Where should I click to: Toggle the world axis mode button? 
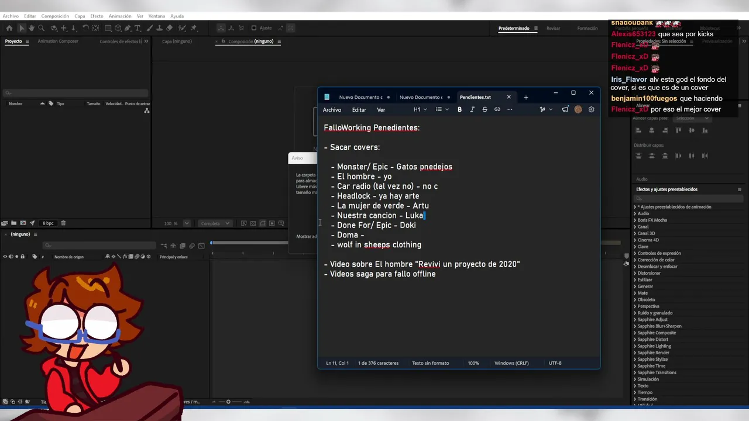pyautogui.click(x=231, y=28)
